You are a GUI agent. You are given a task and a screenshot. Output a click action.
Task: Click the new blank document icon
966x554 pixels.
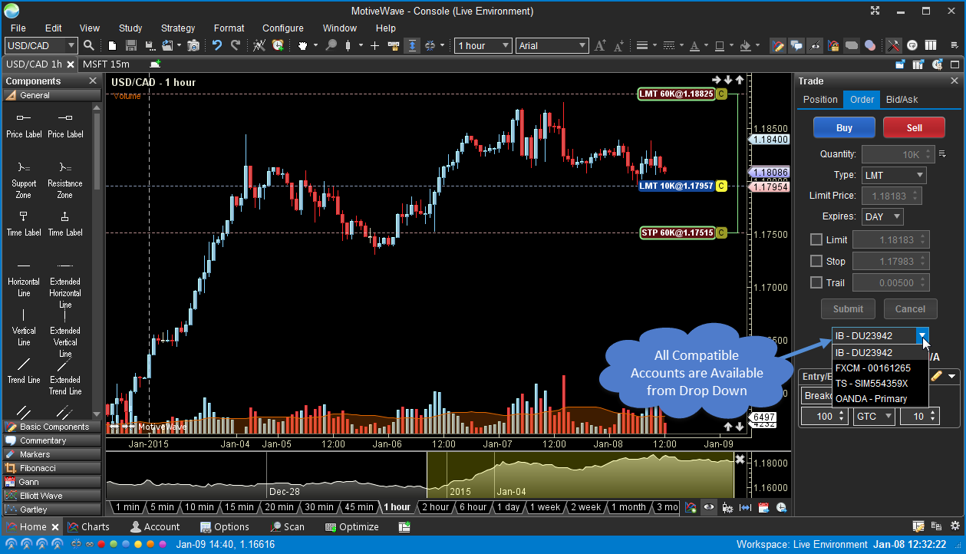[x=113, y=46]
